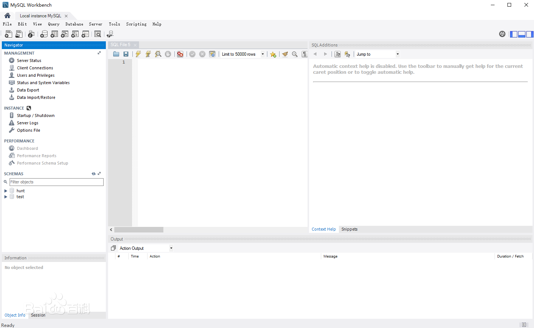Open Data Export
Screen dimensions: 534x328
click(28, 90)
